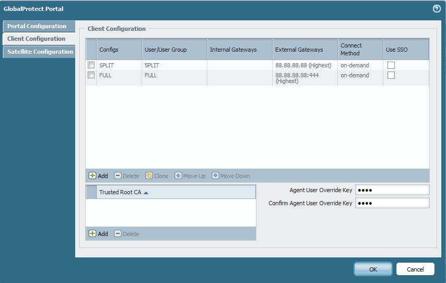Click the Delete icon below configs table
This screenshot has height=283, width=446.
118,176
